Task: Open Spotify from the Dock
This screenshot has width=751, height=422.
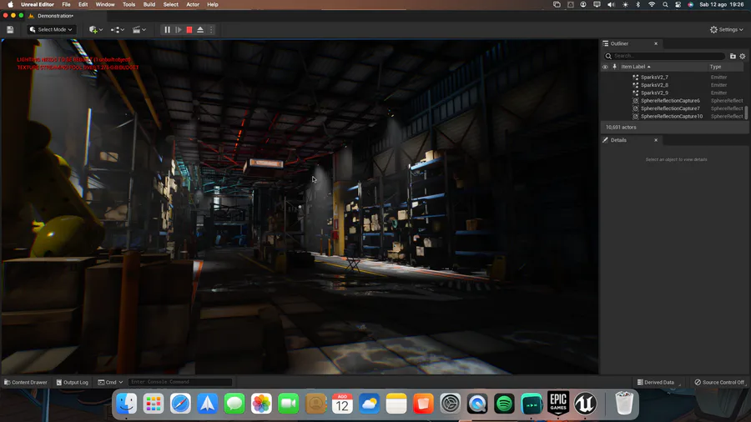Action: tap(504, 404)
